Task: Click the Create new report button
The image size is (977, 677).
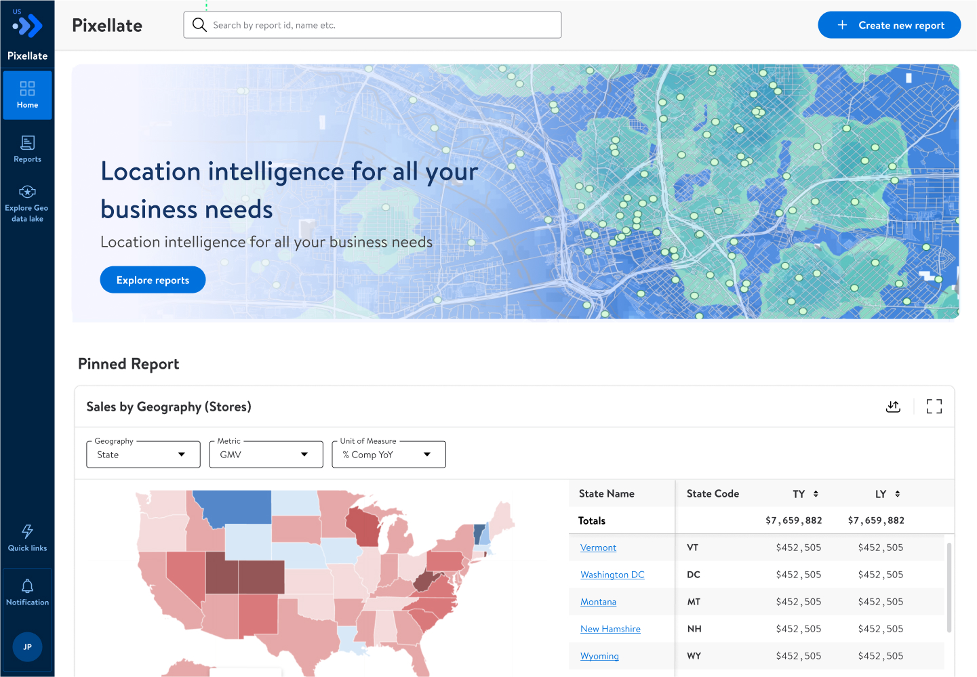Action: pyautogui.click(x=889, y=25)
